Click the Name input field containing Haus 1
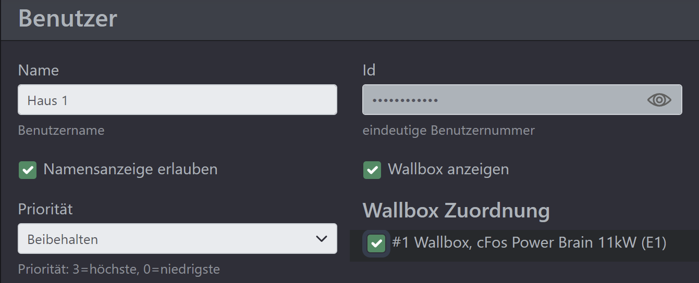 pyautogui.click(x=177, y=100)
